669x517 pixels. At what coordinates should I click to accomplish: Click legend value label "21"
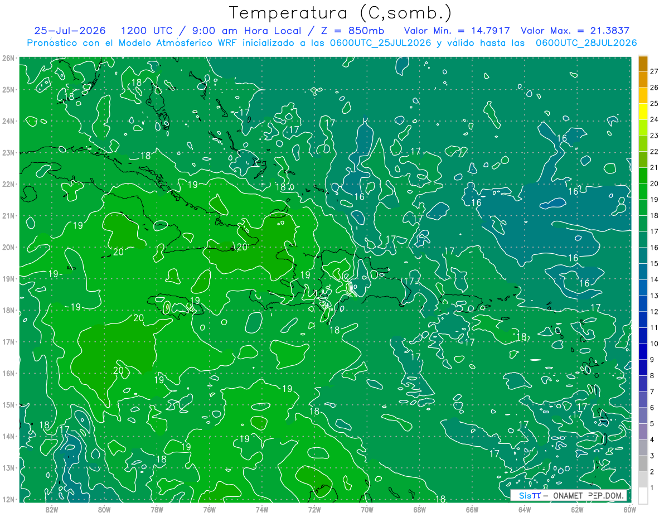point(654,167)
